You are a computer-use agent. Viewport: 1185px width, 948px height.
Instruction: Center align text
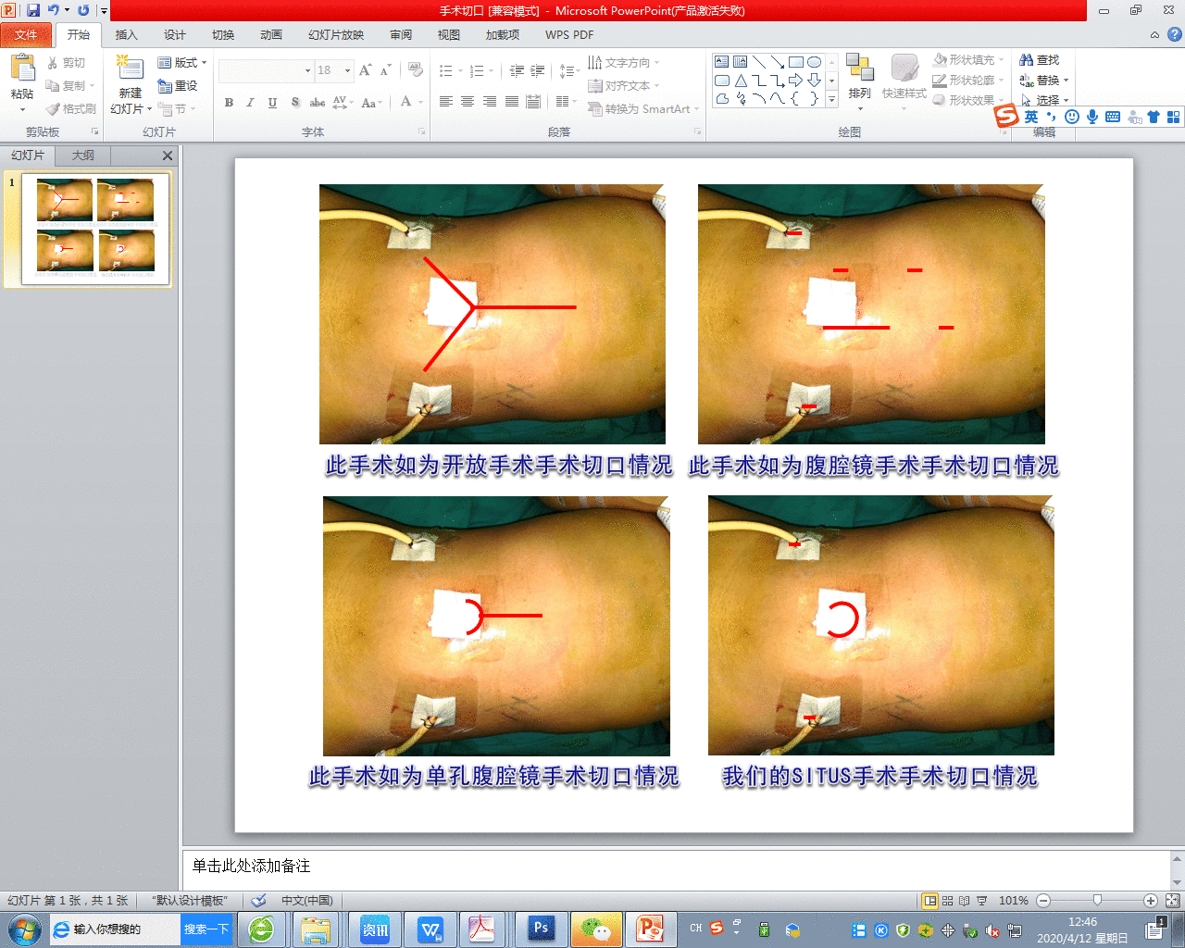(468, 102)
